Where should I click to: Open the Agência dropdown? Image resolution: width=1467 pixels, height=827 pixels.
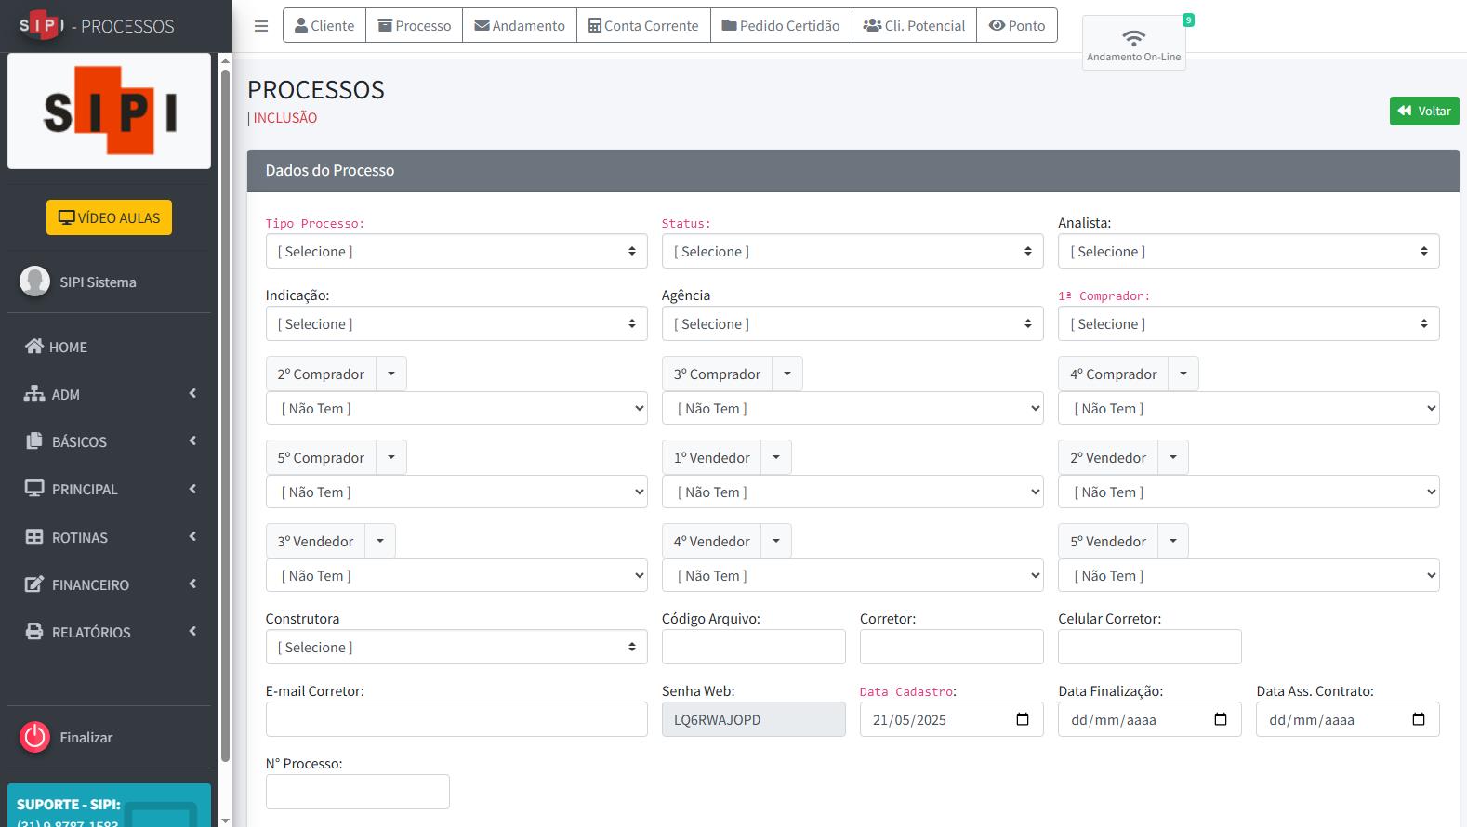coord(852,323)
